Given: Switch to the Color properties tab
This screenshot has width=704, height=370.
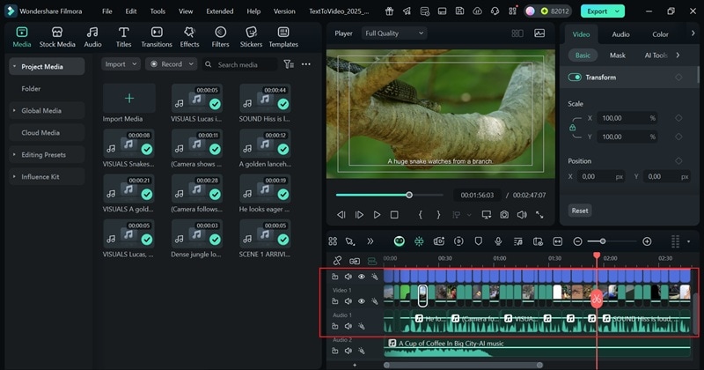Looking at the screenshot, I should [660, 34].
